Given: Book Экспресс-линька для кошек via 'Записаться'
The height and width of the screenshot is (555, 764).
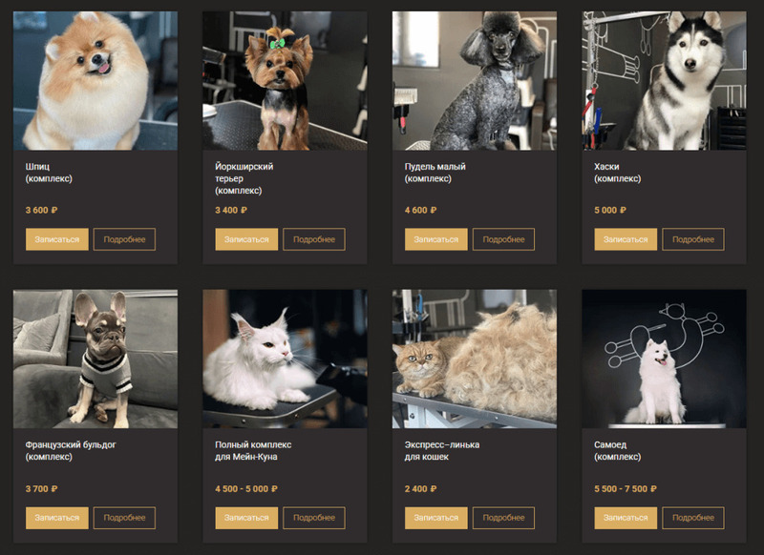Looking at the screenshot, I should (x=436, y=518).
